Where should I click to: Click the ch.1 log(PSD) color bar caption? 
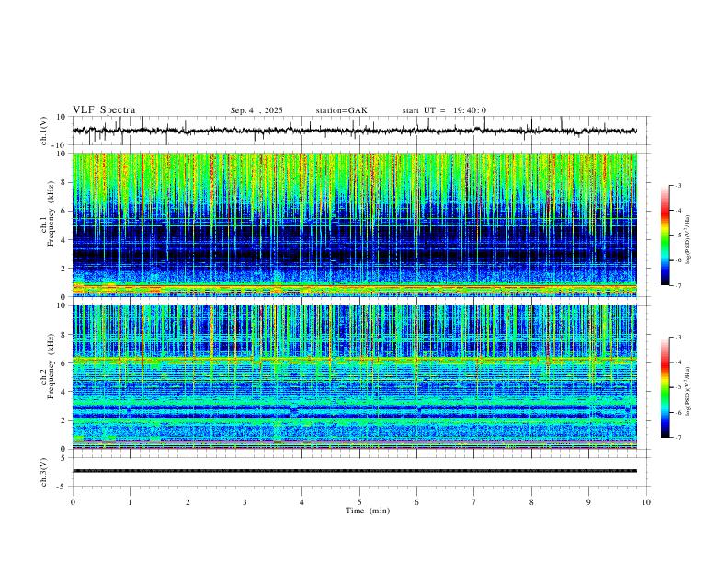[688, 239]
